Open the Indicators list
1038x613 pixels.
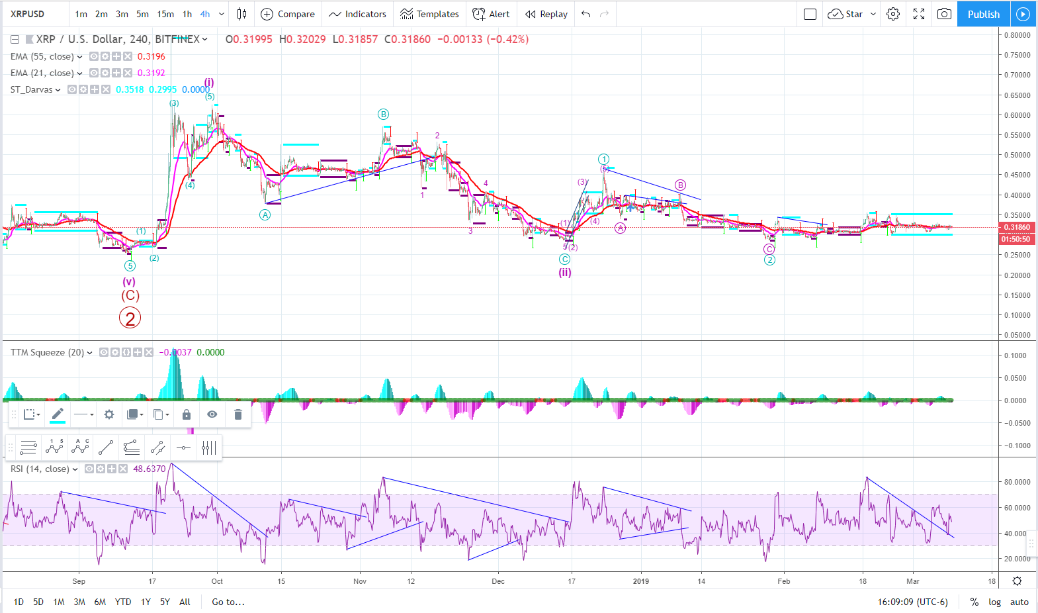[357, 14]
